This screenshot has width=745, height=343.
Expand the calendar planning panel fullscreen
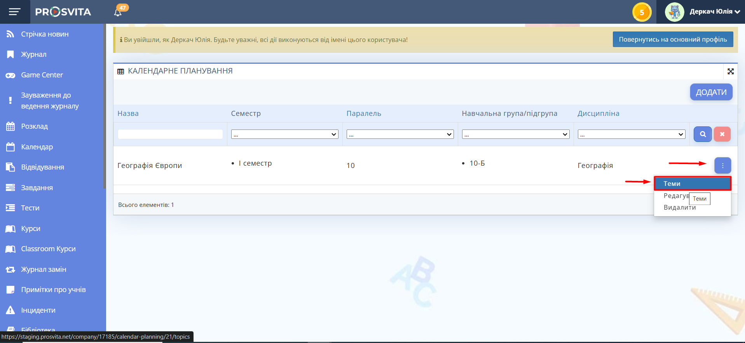[x=731, y=71]
